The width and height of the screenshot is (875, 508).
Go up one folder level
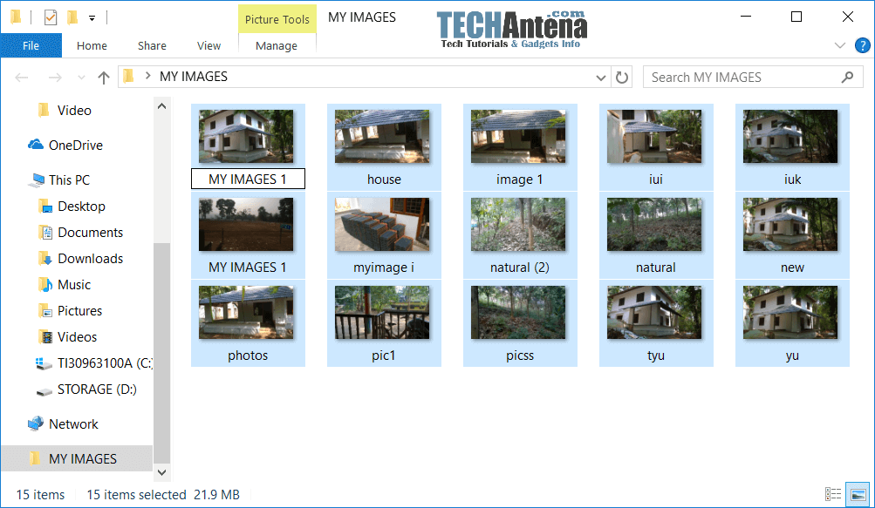(x=103, y=77)
